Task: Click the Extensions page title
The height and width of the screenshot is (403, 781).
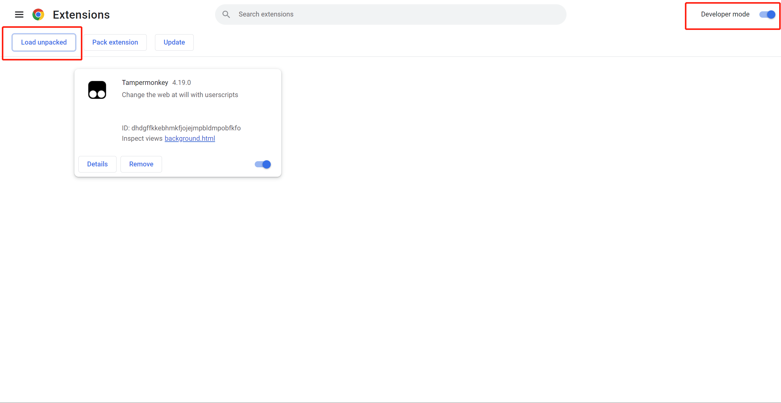Action: pos(81,15)
